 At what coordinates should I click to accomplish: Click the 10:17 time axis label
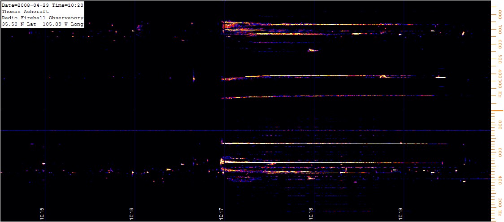click(x=222, y=213)
